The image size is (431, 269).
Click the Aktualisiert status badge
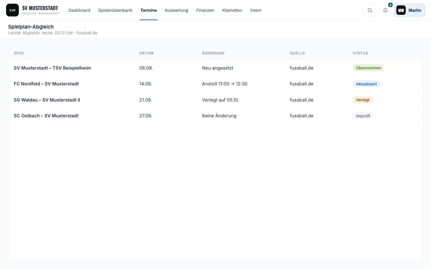(x=366, y=84)
